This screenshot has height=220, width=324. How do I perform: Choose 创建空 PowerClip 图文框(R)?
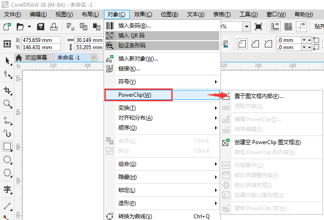pos(272,142)
